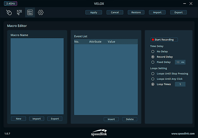Viewport: 198px width, 138px height.
Task: Select the No Delay option
Action: pos(153,51)
